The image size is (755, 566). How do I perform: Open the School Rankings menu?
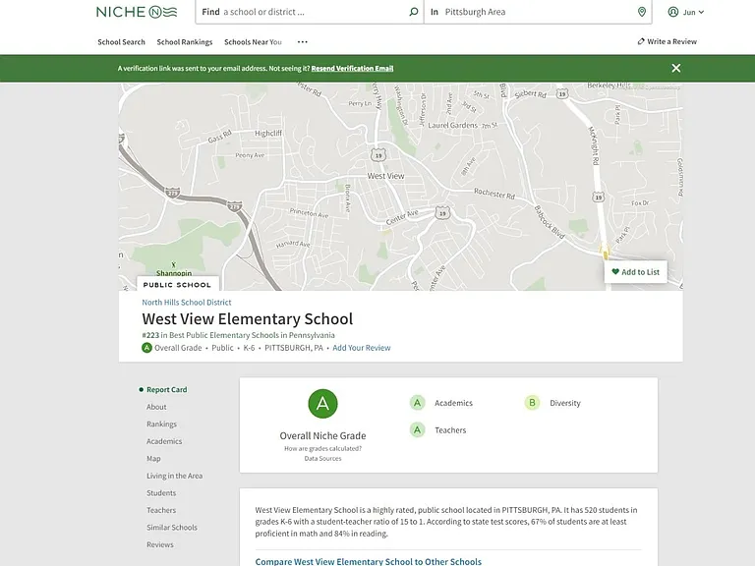185,42
